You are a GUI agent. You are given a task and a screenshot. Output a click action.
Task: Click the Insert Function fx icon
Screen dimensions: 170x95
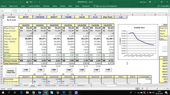pos(28,11)
